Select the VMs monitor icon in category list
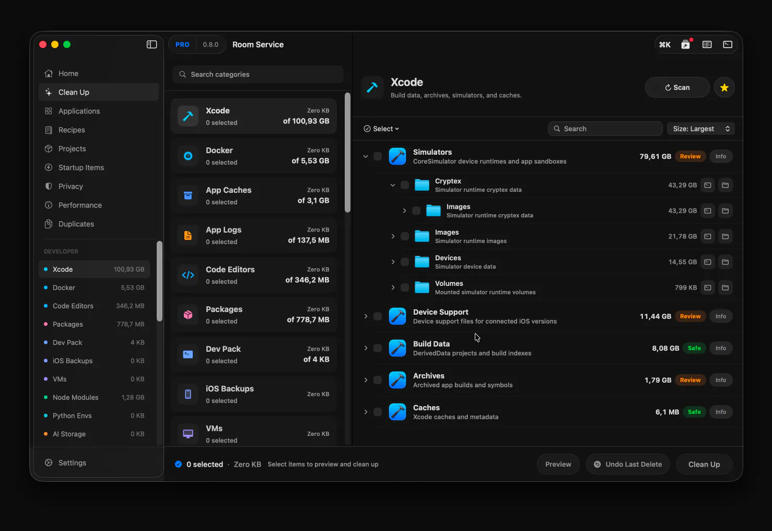772x531 pixels. click(188, 434)
